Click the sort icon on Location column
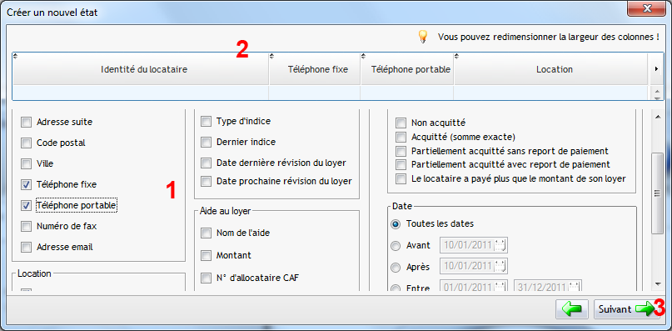The height and width of the screenshot is (331, 672). [456, 55]
